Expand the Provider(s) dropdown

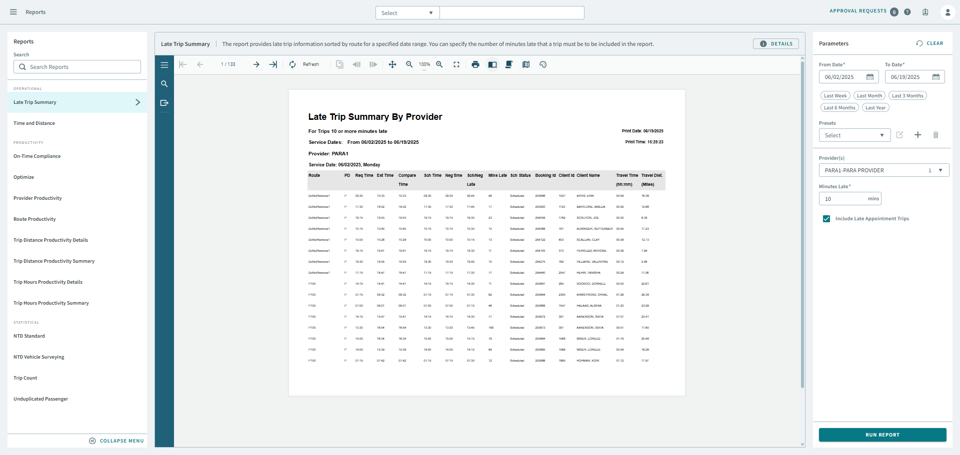pyautogui.click(x=883, y=170)
